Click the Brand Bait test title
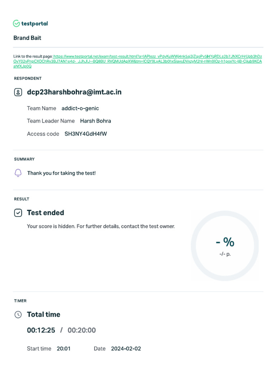The height and width of the screenshot is (369, 276). point(27,38)
